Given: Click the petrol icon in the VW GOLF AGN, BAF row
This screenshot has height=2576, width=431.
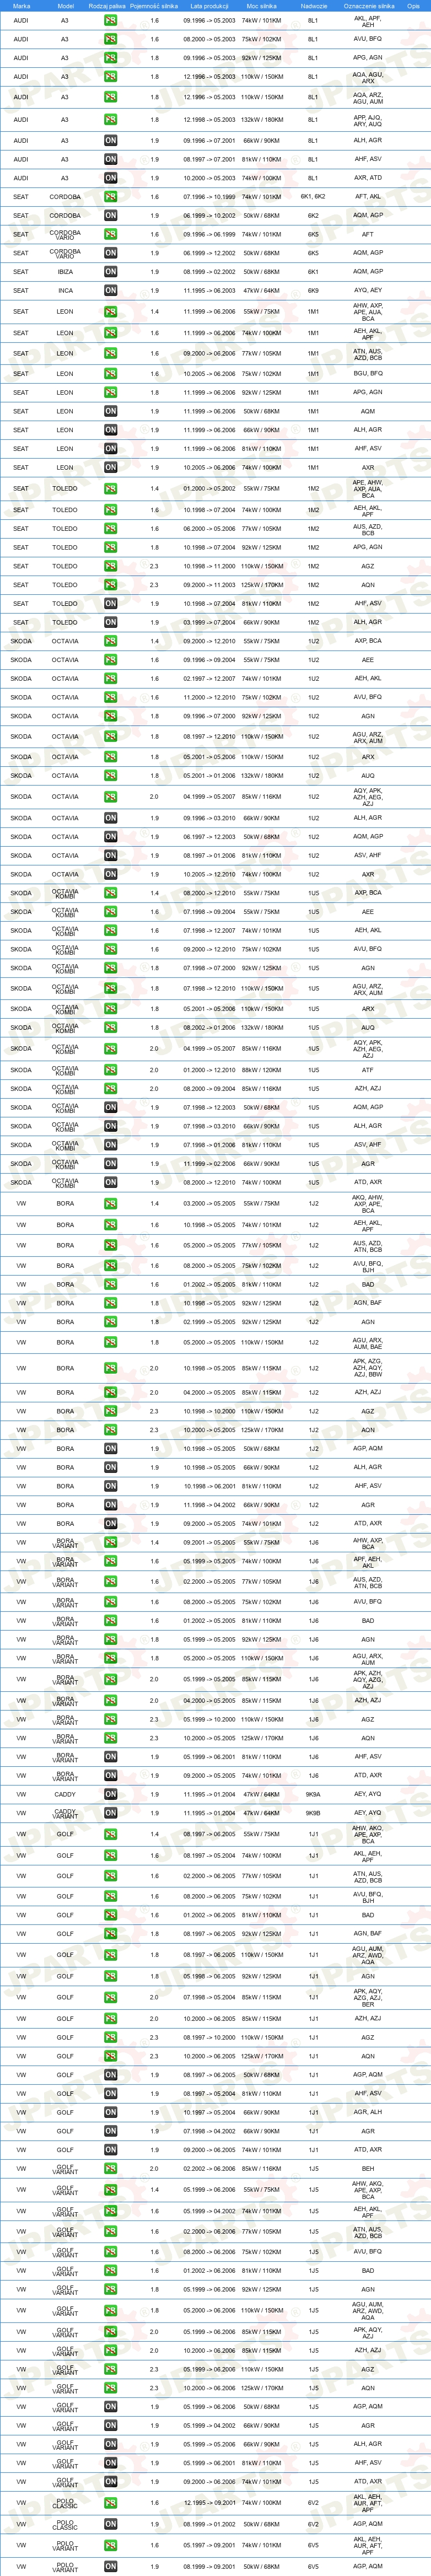Looking at the screenshot, I should tap(110, 1935).
